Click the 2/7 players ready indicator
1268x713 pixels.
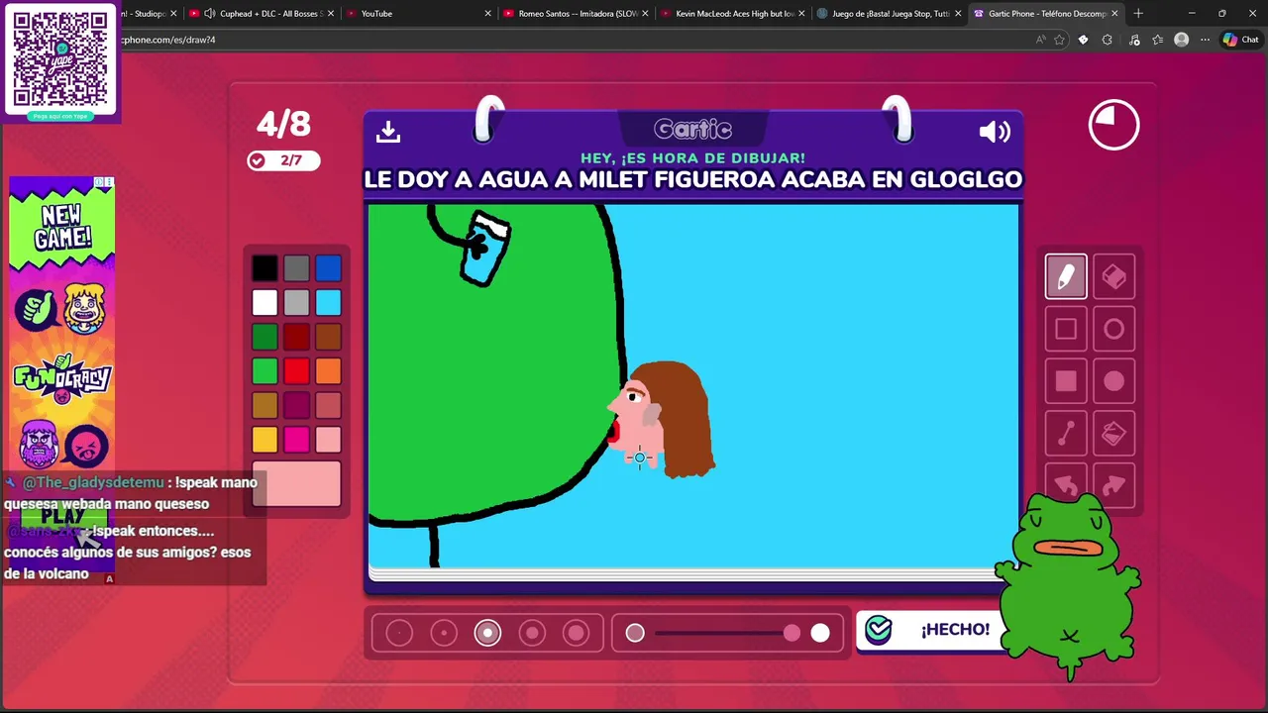[x=283, y=160]
